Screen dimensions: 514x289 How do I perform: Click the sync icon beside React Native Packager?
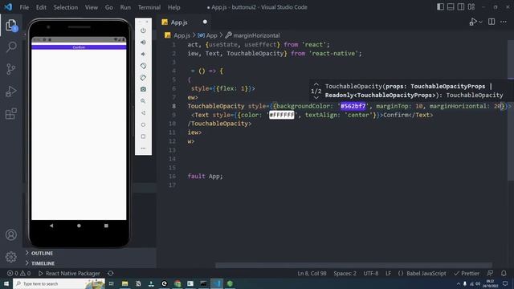(111, 273)
